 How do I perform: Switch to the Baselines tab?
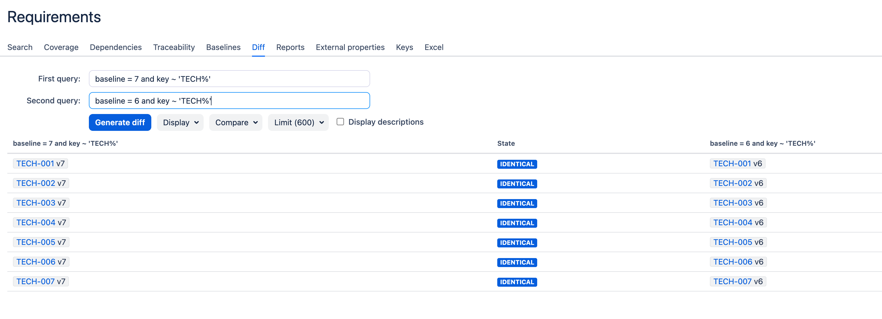223,47
